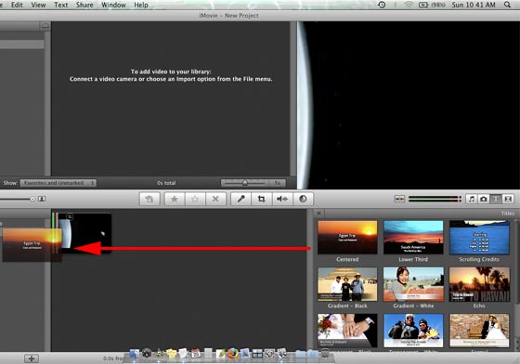Click the Sun 10:41 AM clock
The width and height of the screenshot is (520, 364).
(474, 5)
